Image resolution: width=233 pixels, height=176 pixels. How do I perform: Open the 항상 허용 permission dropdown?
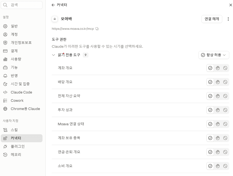(214, 55)
